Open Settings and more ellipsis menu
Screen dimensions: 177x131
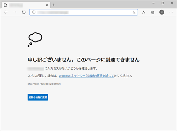[x=171, y=12]
